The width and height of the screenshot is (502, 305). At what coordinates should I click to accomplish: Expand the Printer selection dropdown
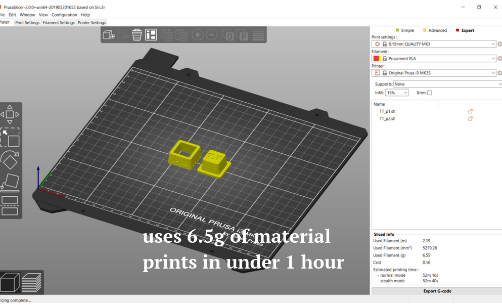[434, 73]
